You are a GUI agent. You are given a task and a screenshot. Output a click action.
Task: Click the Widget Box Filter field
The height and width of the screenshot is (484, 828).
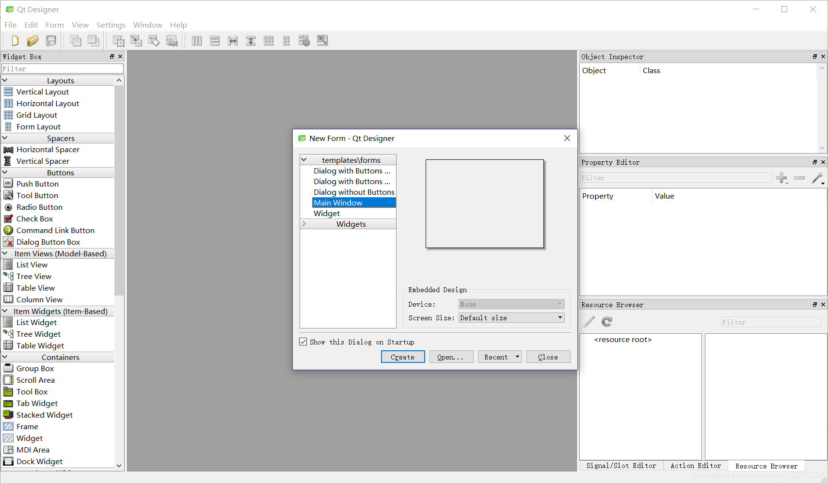(x=63, y=69)
